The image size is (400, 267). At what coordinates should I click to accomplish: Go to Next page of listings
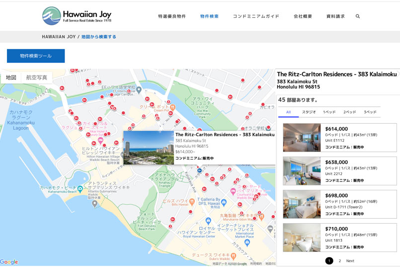tap(350, 261)
